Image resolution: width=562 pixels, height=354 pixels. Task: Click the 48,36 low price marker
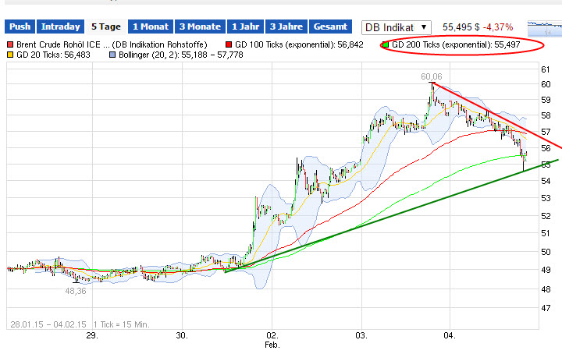coord(76,291)
